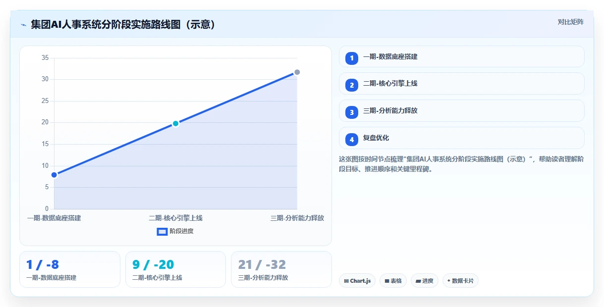Screen dimensions: 604x307
Task: Click the 进度 tag chip
Action: coord(425,281)
